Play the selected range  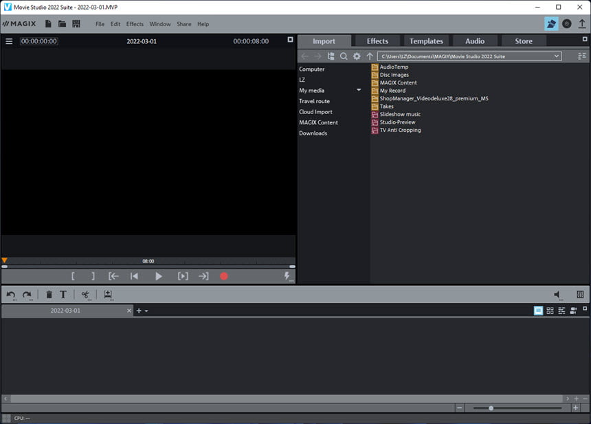click(x=183, y=276)
